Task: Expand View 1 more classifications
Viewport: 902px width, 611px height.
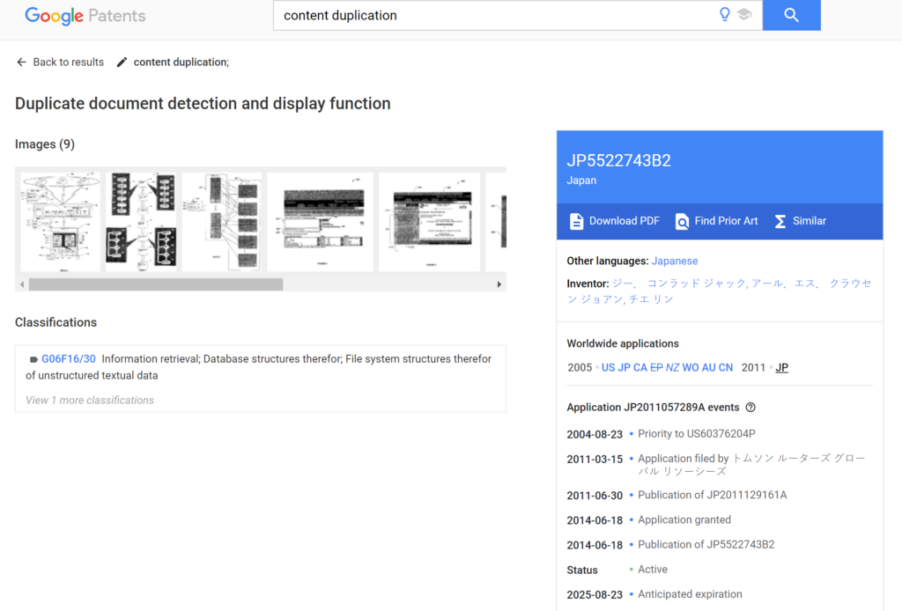Action: tap(90, 400)
